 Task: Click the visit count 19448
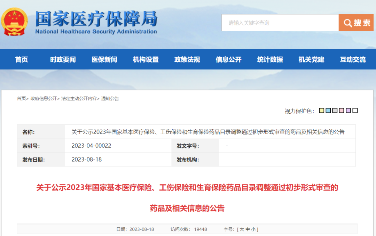click(201, 229)
